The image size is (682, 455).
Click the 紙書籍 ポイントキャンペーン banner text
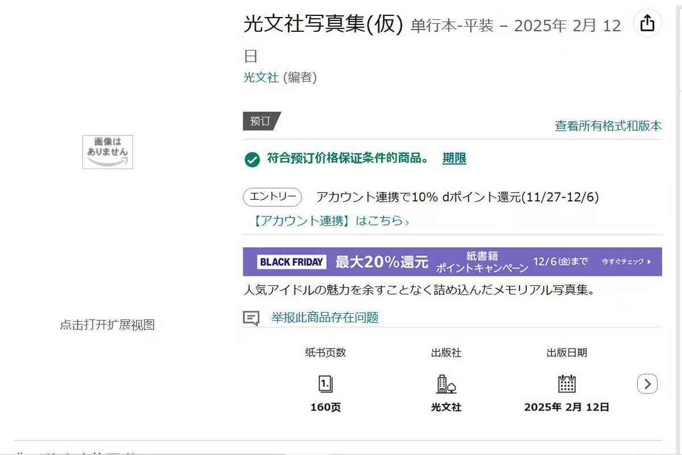(x=482, y=262)
